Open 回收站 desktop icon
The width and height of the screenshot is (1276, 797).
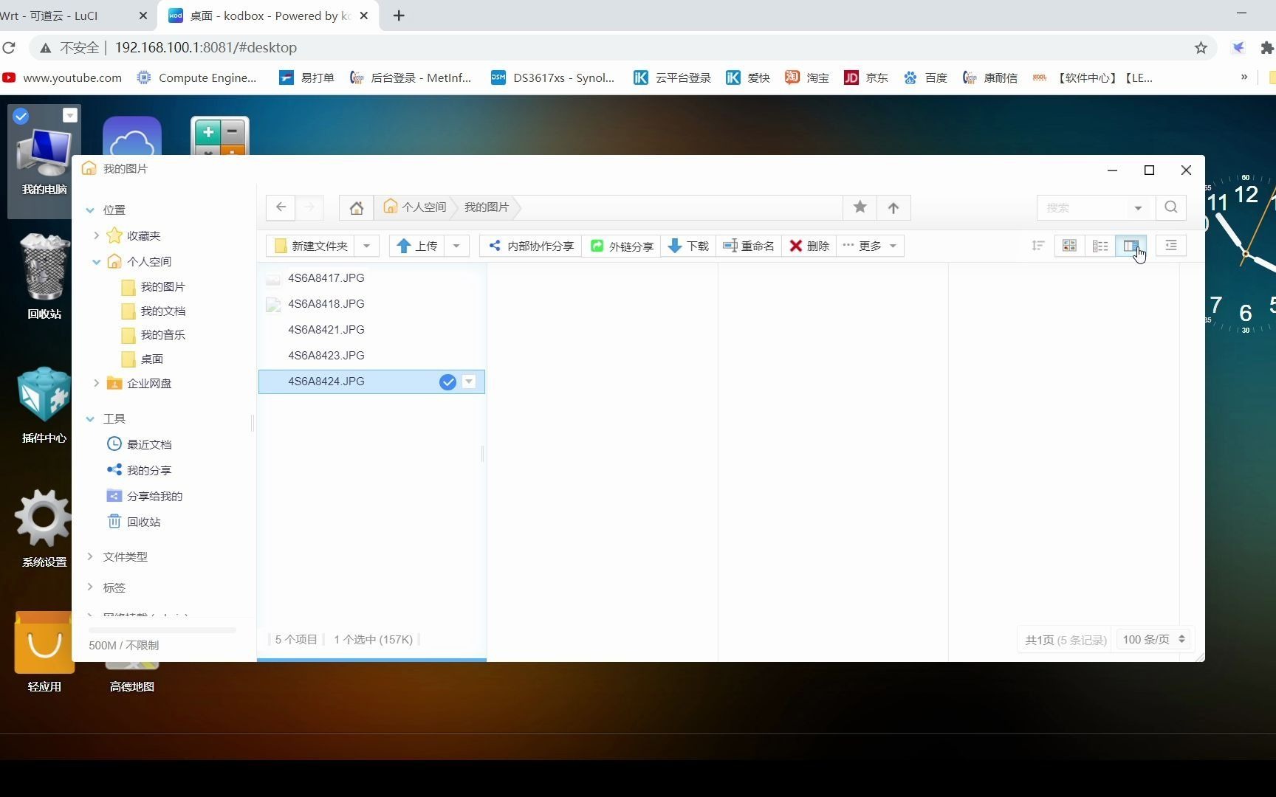click(44, 275)
